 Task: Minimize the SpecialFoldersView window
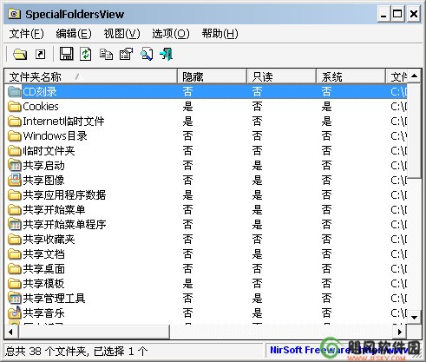pyautogui.click(x=383, y=14)
